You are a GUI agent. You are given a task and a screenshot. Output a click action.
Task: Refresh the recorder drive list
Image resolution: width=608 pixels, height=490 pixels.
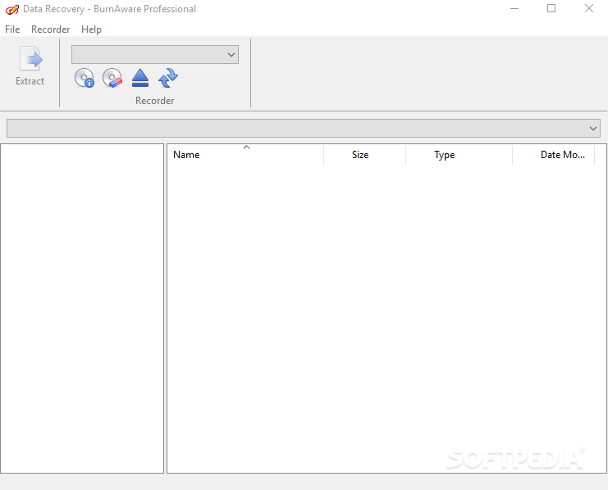pyautogui.click(x=168, y=78)
